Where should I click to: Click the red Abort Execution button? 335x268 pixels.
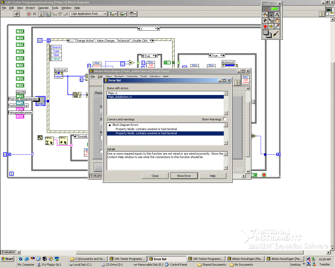29,14
